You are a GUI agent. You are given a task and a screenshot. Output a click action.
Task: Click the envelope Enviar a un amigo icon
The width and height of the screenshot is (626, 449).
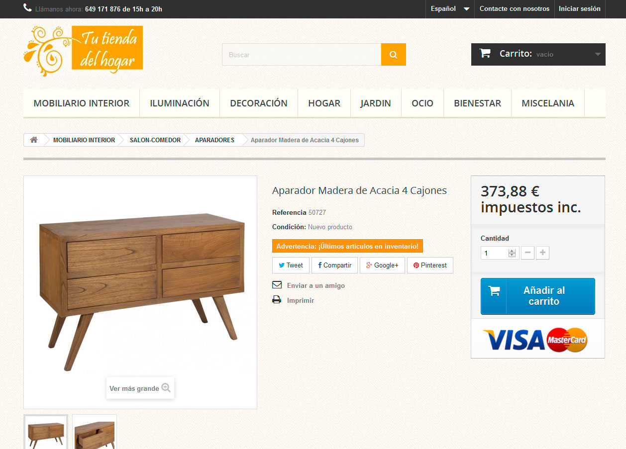coord(277,285)
